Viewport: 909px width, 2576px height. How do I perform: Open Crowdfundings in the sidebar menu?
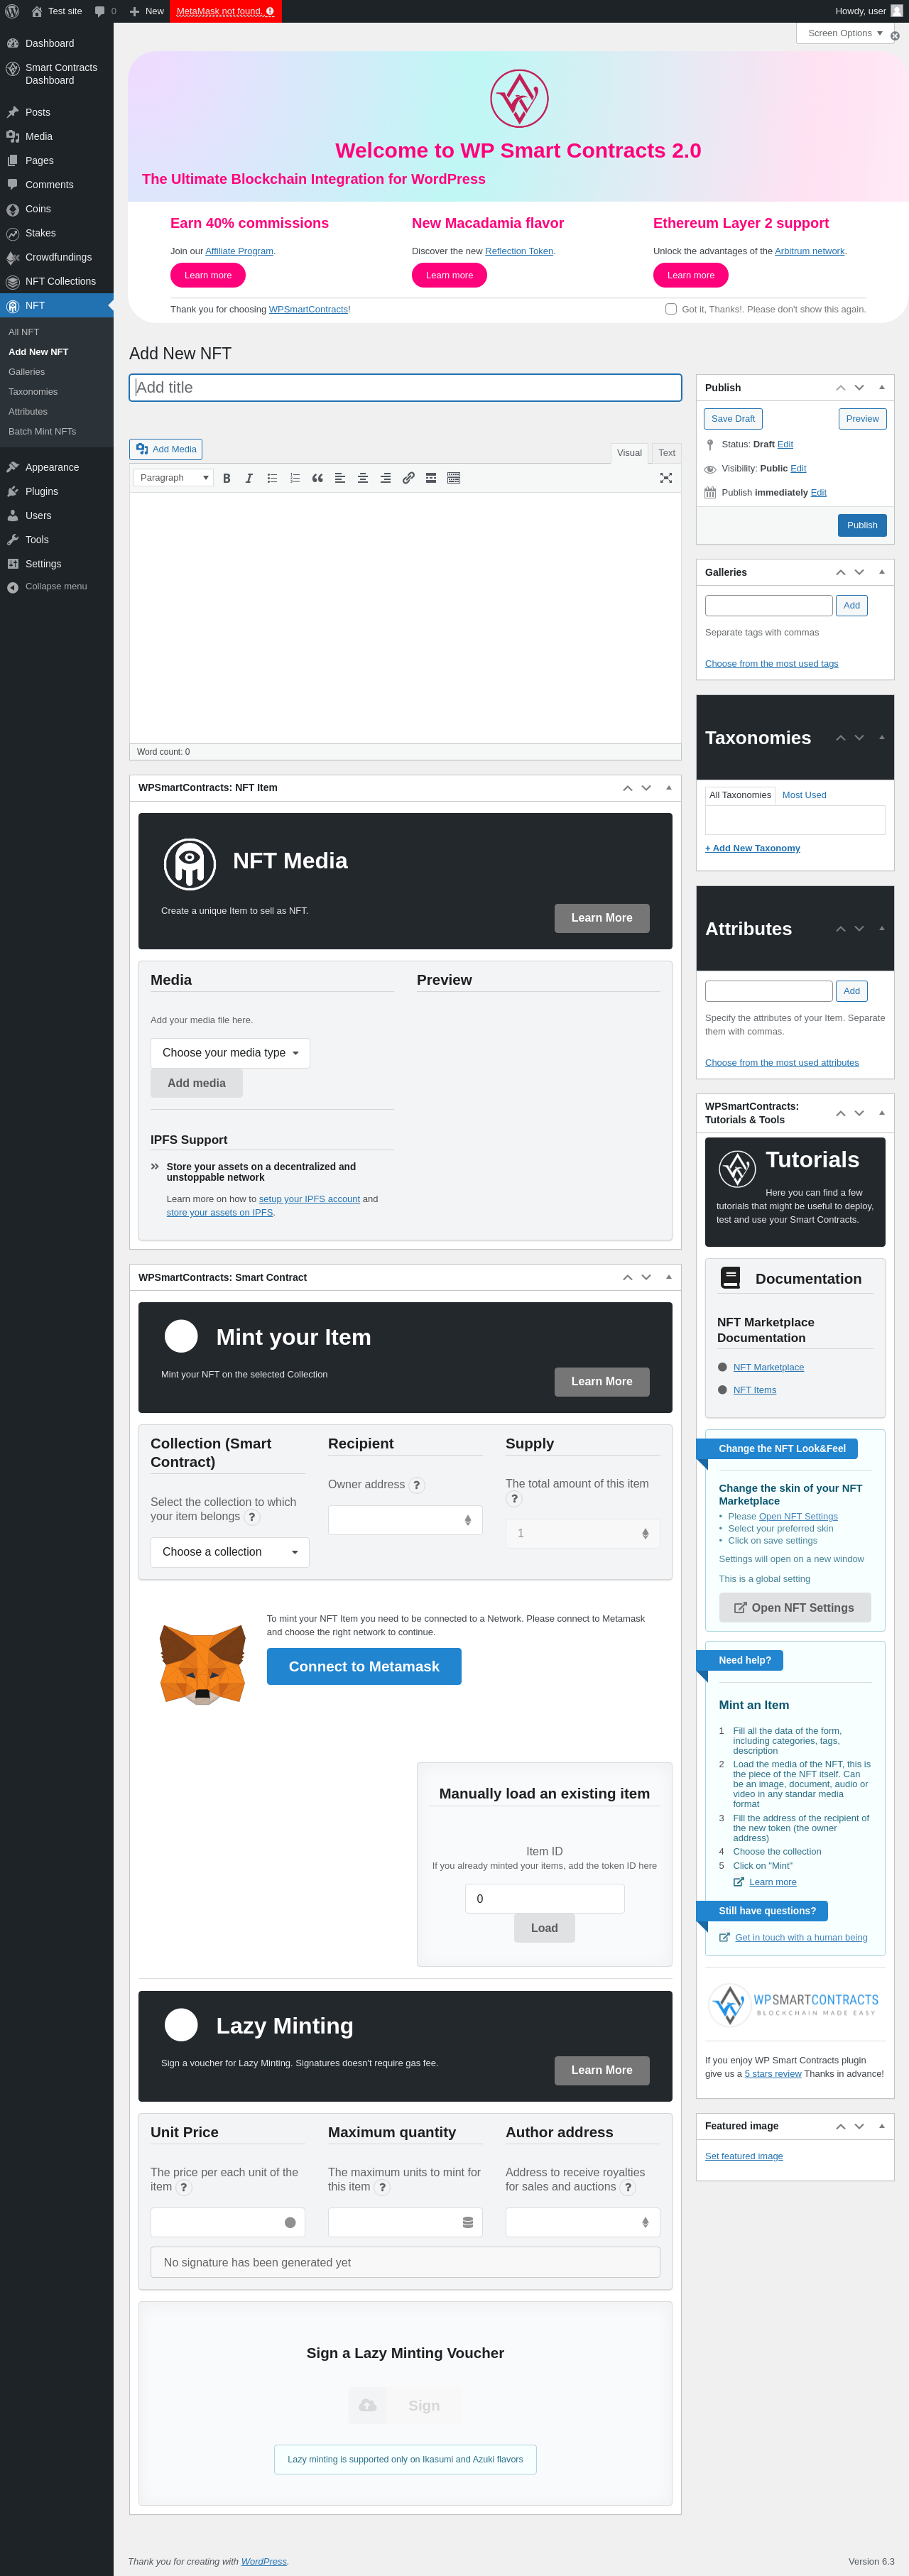(57, 257)
